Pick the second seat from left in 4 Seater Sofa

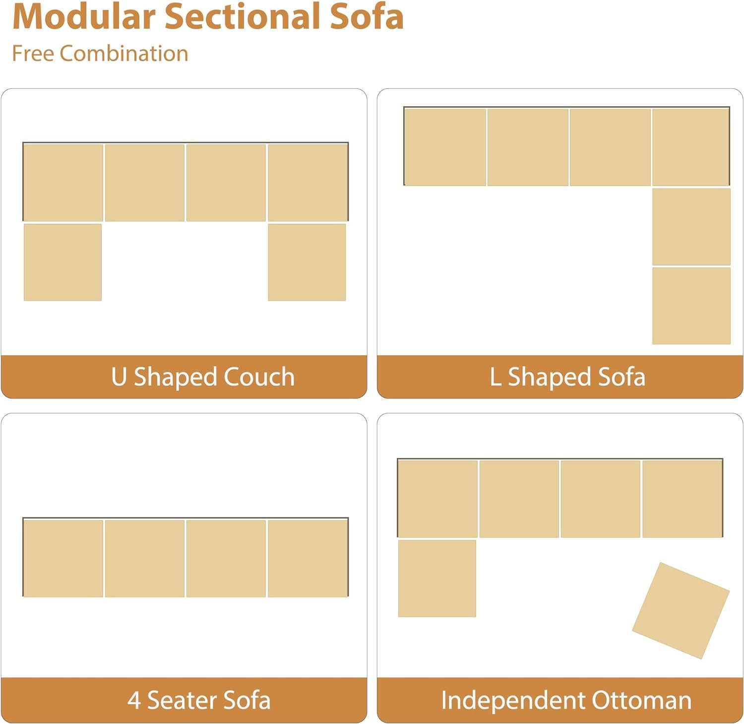[x=145, y=558]
